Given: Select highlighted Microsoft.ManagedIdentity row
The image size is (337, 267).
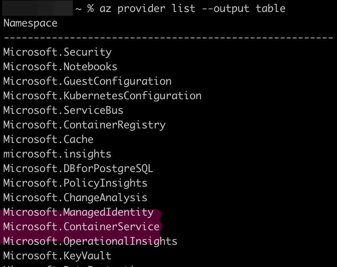Looking at the screenshot, I should (x=78, y=212).
